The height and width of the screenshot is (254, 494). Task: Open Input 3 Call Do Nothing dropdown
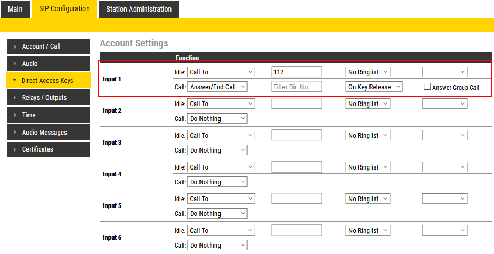coord(217,150)
